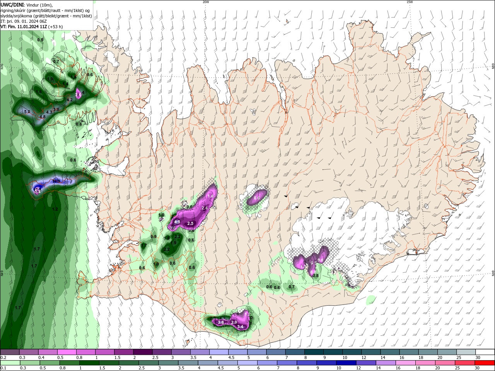Pick the 3 grey-green swatch in bottom legend
This screenshot has width=495, height=371.
coord(168,363)
